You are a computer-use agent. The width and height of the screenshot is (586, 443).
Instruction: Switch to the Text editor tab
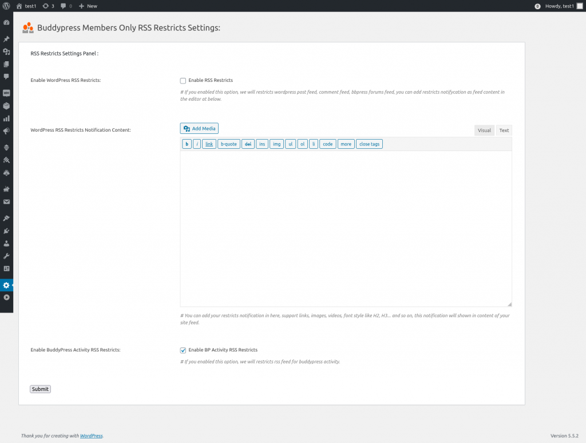[x=504, y=130]
